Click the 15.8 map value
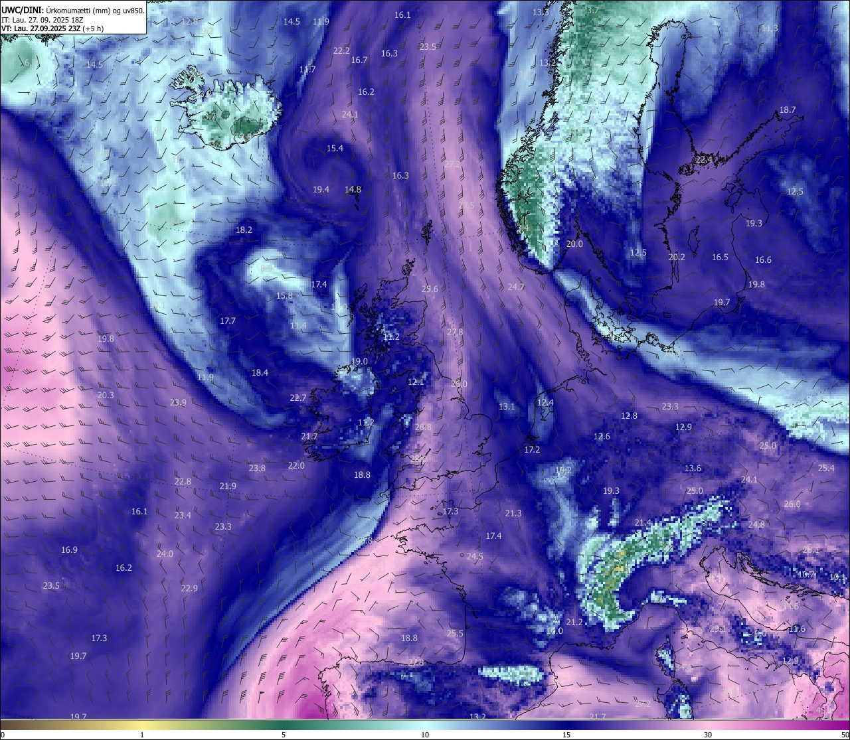The width and height of the screenshot is (850, 740). [x=284, y=296]
